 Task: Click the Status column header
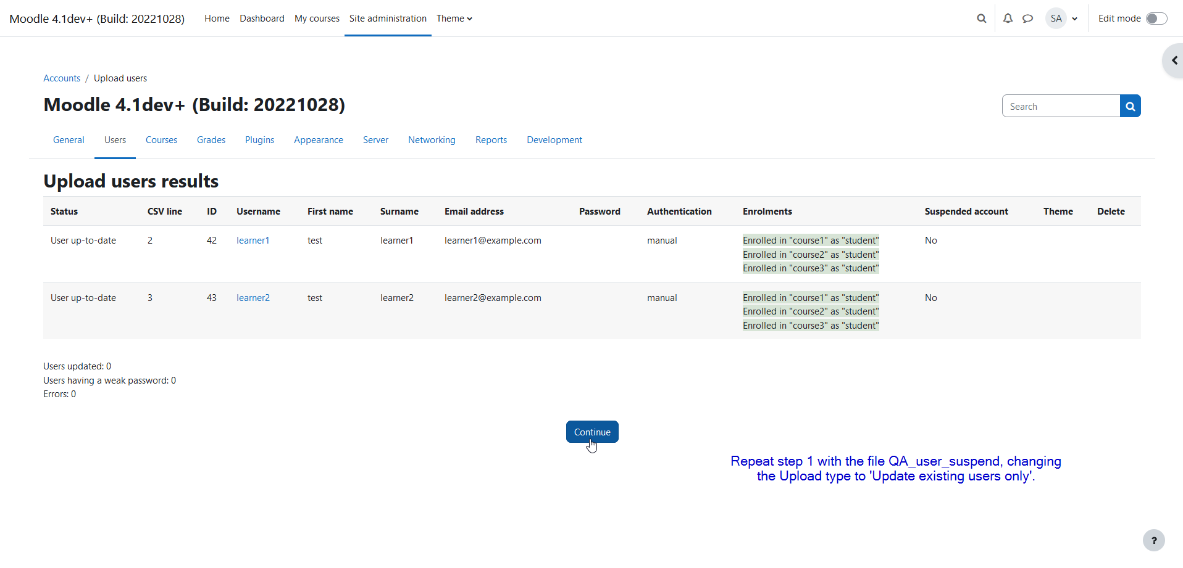(x=64, y=212)
